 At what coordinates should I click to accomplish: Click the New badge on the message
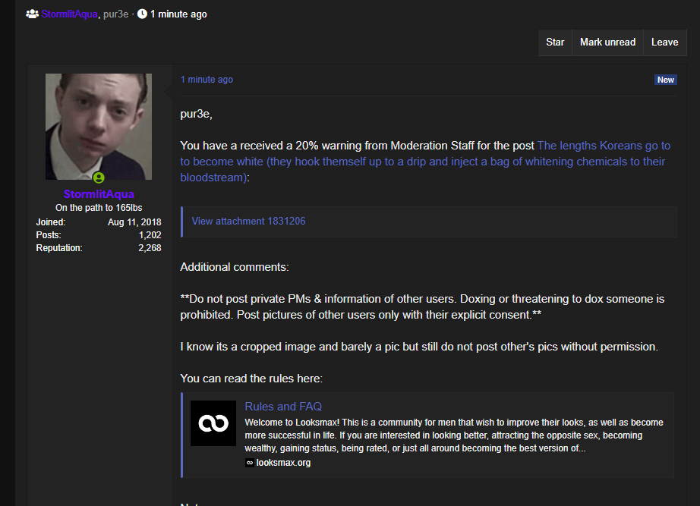click(x=665, y=80)
